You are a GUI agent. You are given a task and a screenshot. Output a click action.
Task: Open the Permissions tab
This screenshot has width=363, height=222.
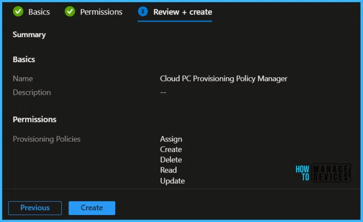[101, 12]
